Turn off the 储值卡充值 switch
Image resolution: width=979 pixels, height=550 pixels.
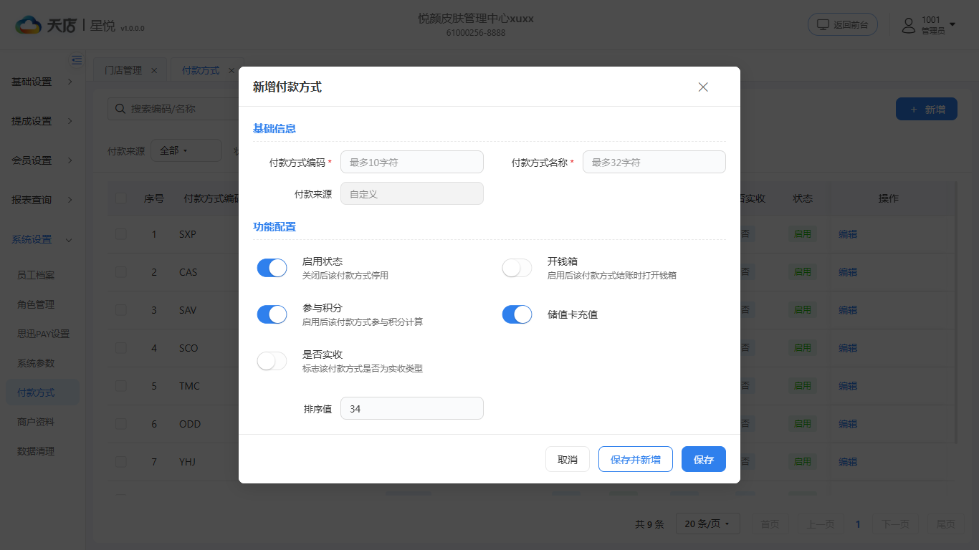(517, 314)
